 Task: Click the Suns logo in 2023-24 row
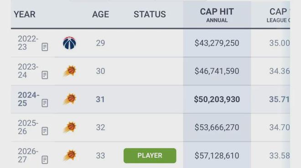[70, 71]
